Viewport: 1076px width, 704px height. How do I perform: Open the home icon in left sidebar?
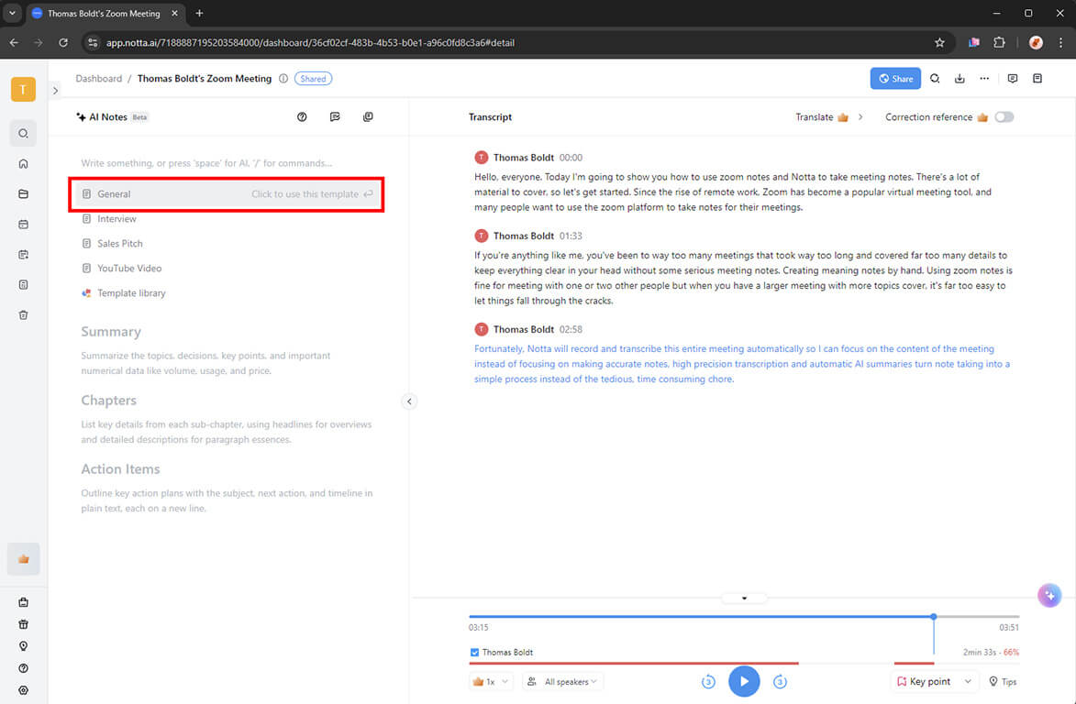tap(23, 164)
